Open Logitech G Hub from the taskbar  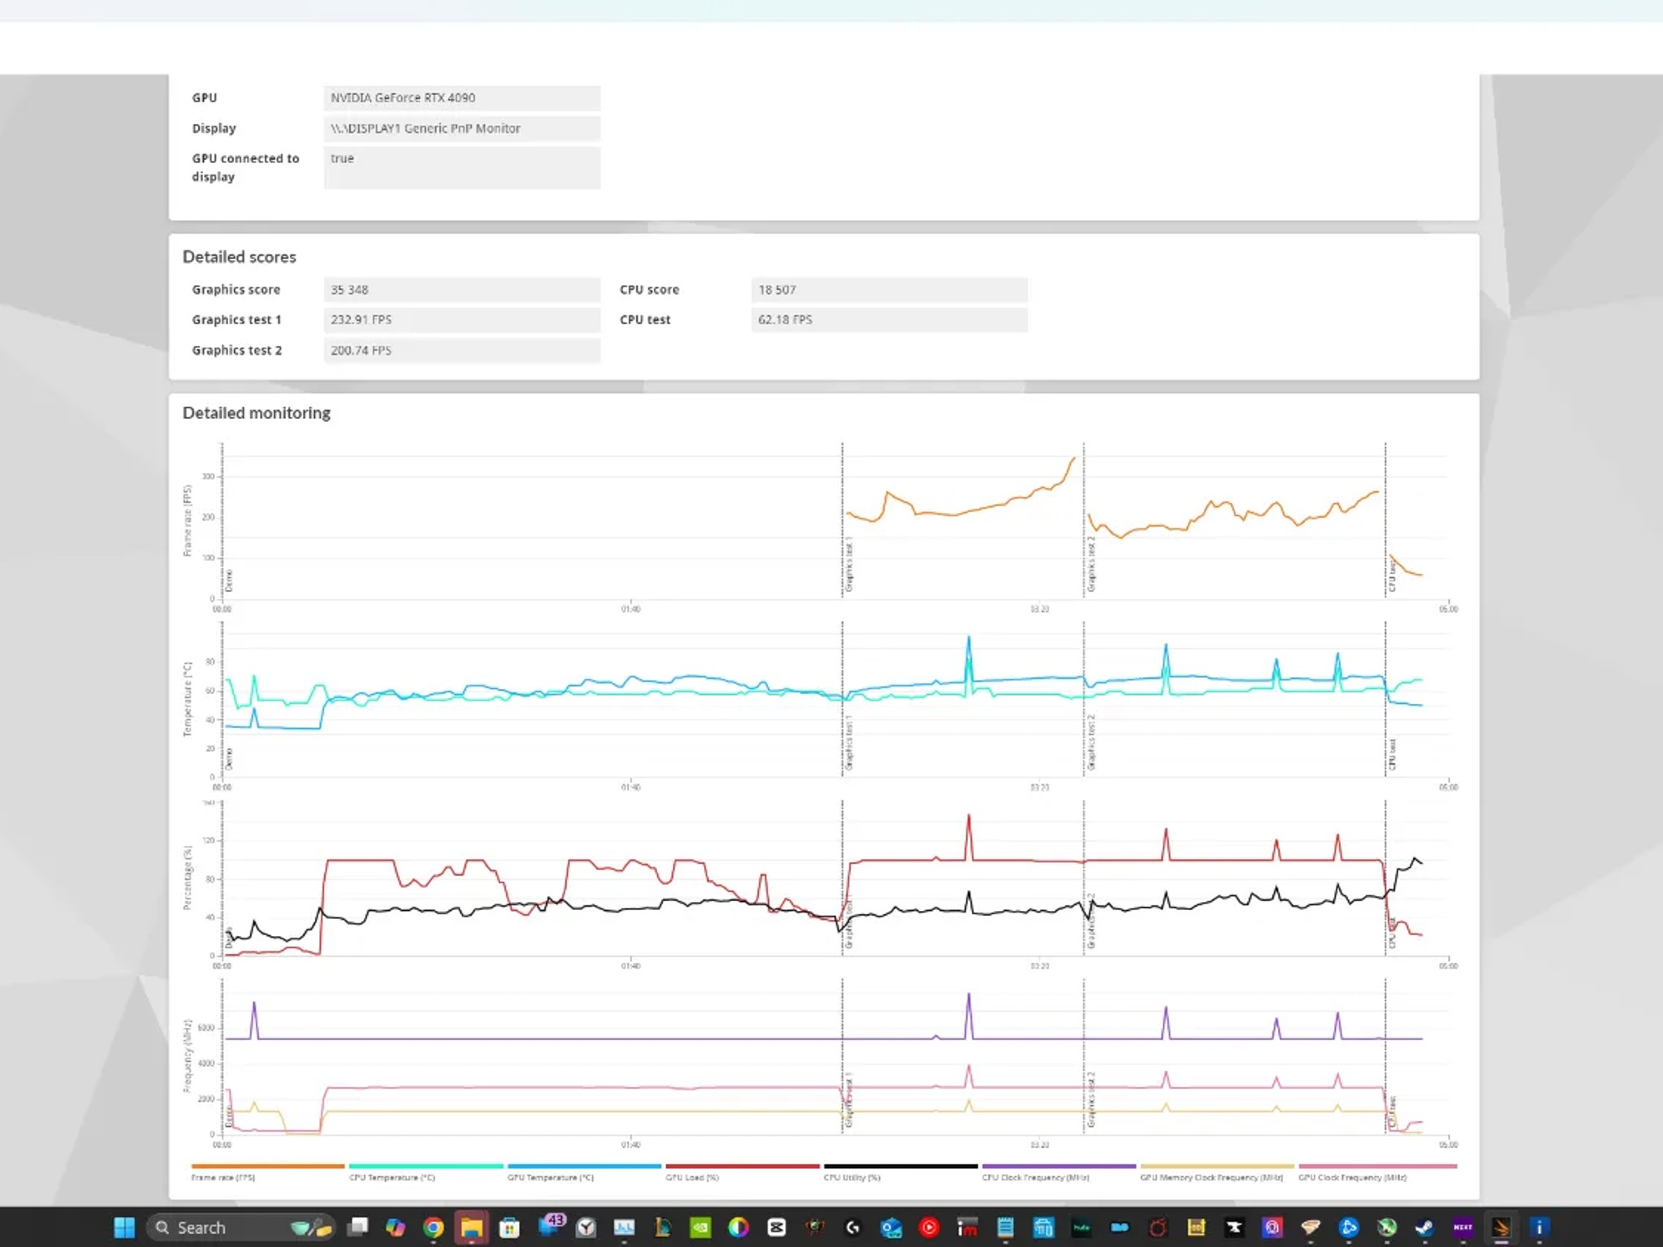(853, 1228)
